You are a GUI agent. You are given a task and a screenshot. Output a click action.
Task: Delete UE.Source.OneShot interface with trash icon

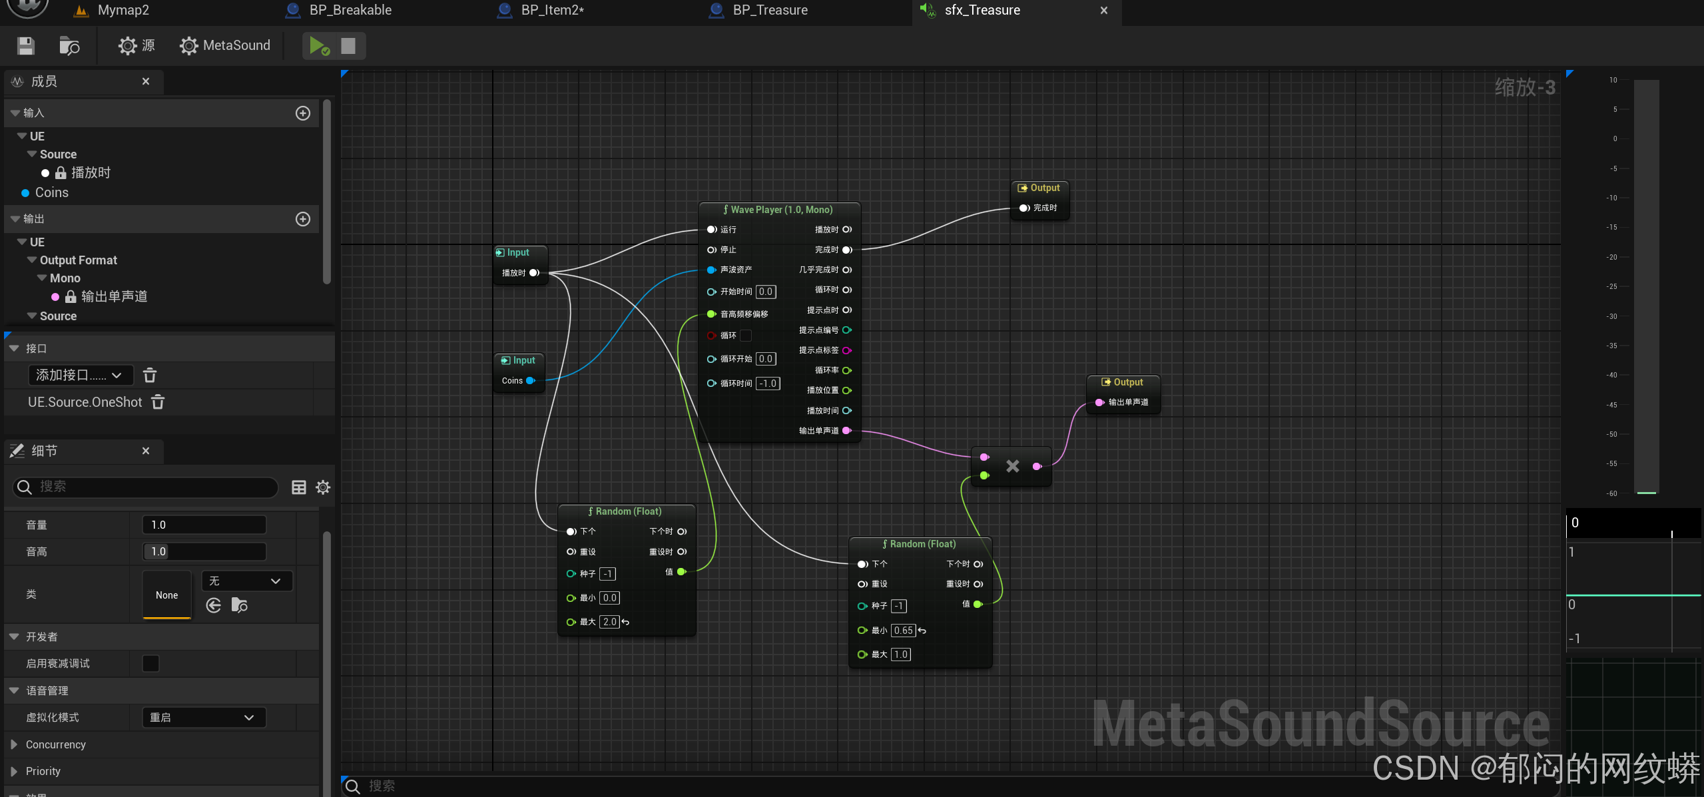click(158, 402)
